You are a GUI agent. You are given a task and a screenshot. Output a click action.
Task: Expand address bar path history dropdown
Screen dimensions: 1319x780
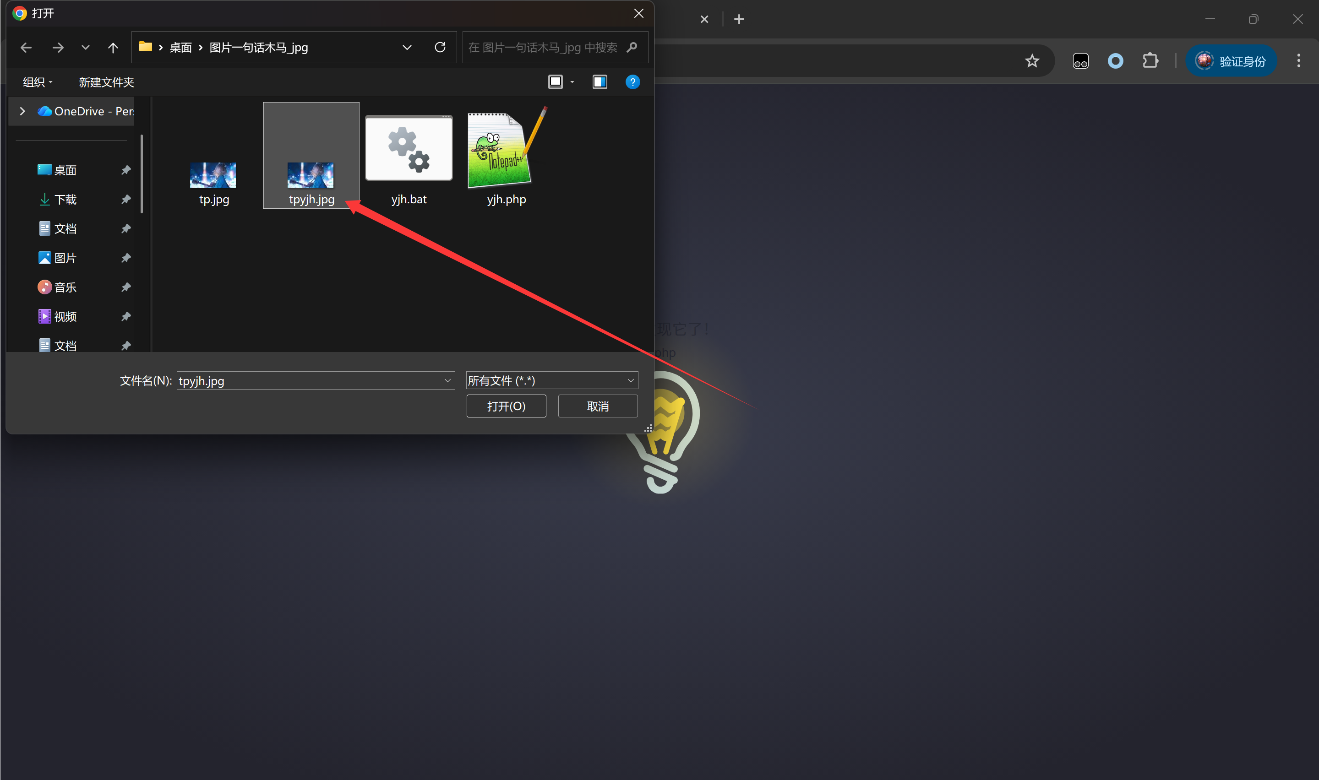pos(407,48)
